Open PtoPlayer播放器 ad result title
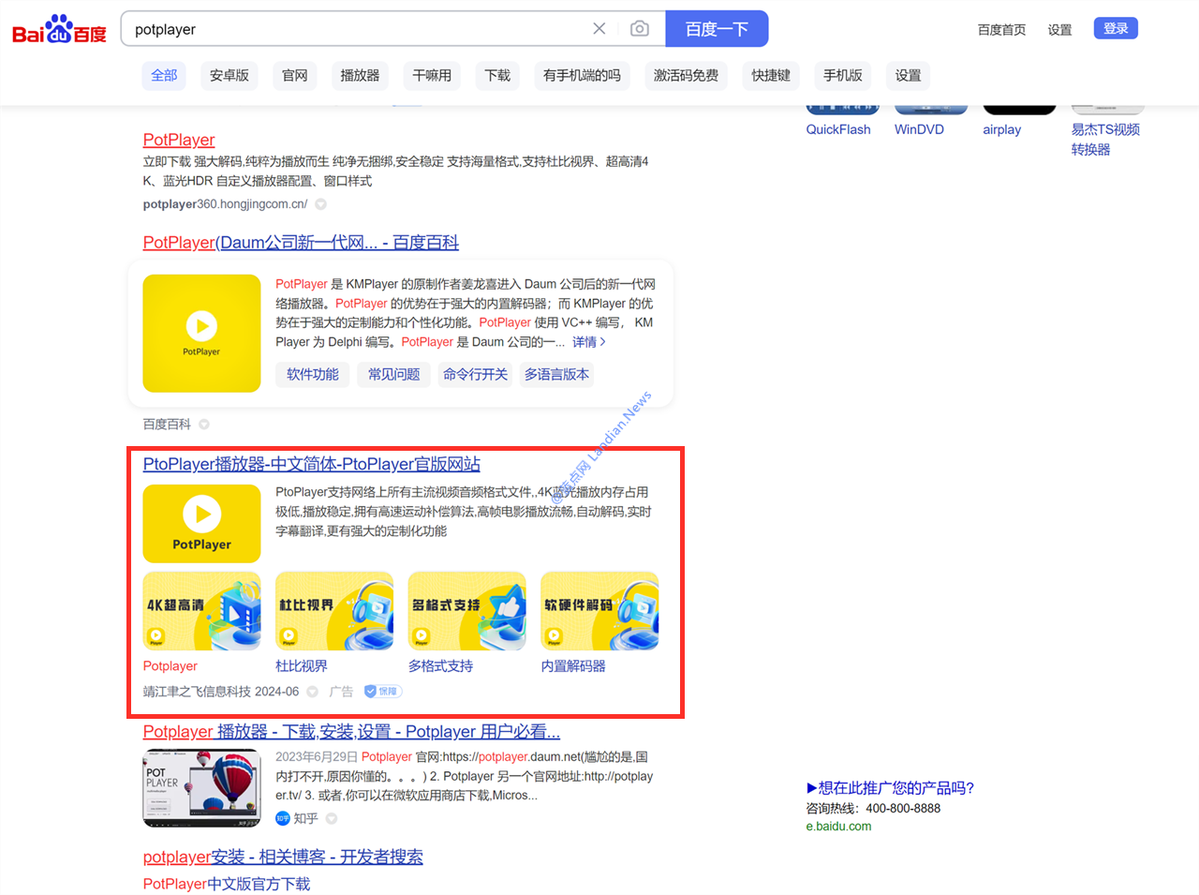Image resolution: width=1199 pixels, height=895 pixels. (x=311, y=464)
